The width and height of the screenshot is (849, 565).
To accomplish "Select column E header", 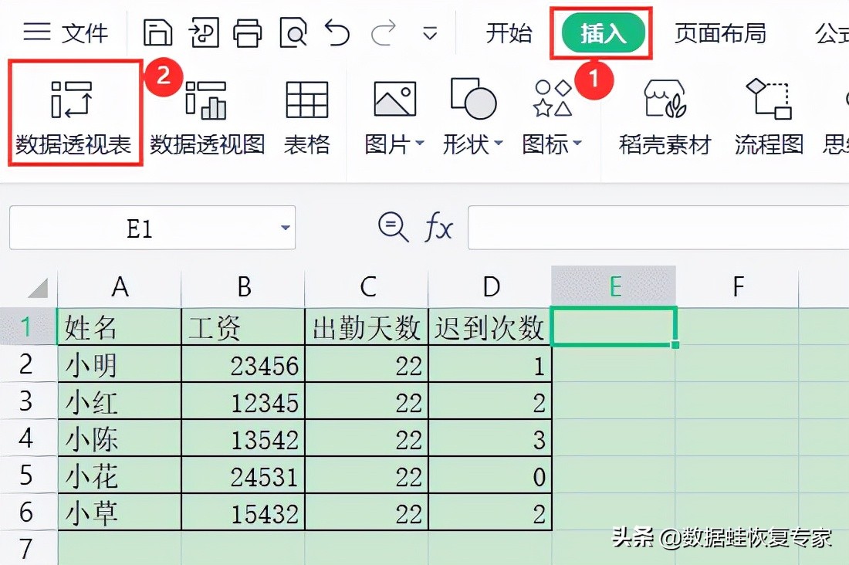I will tap(614, 286).
